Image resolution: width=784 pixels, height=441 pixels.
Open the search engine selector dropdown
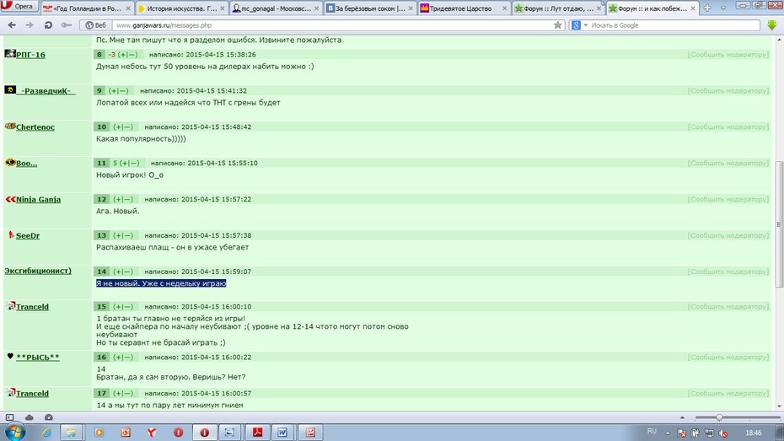click(x=579, y=25)
